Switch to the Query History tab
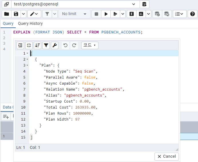 pyautogui.click(x=30, y=23)
